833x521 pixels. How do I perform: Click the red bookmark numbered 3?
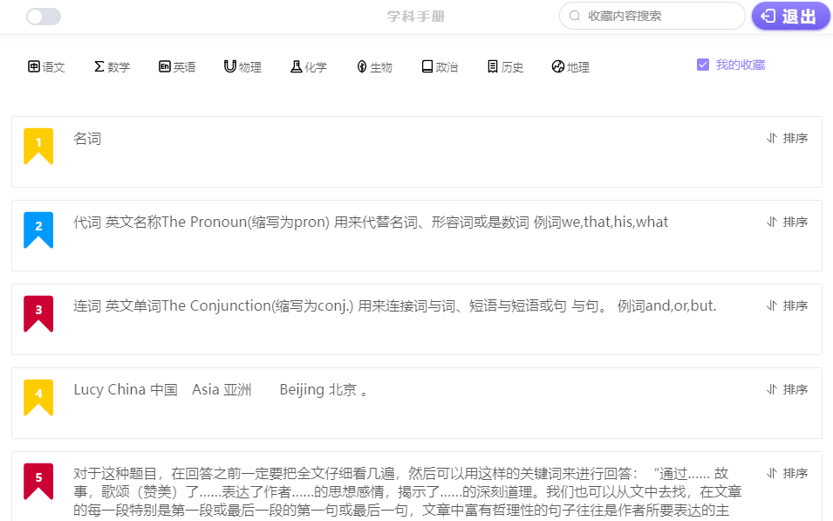pyautogui.click(x=38, y=313)
